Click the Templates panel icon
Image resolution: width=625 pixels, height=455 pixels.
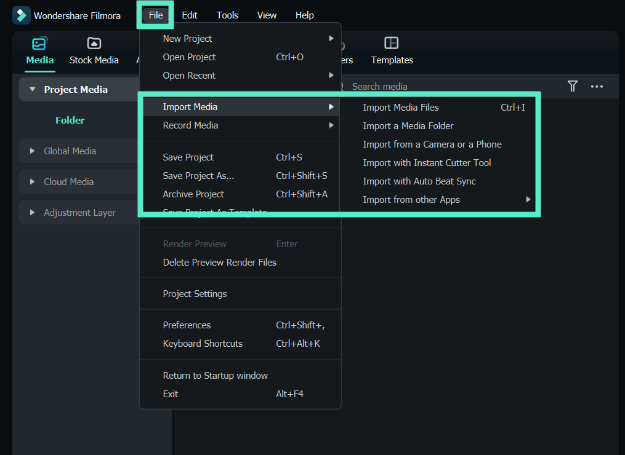coord(392,43)
